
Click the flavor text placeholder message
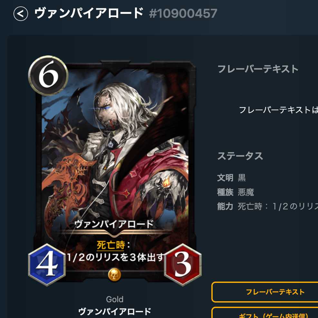click(x=278, y=110)
